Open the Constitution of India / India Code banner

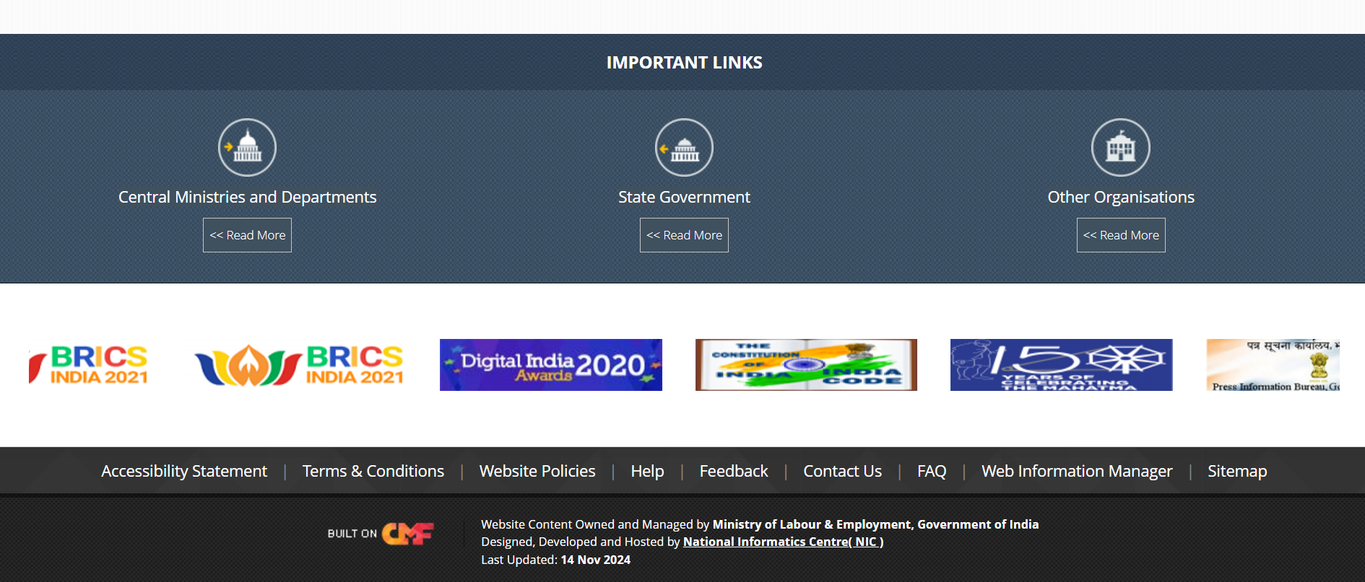[806, 365]
